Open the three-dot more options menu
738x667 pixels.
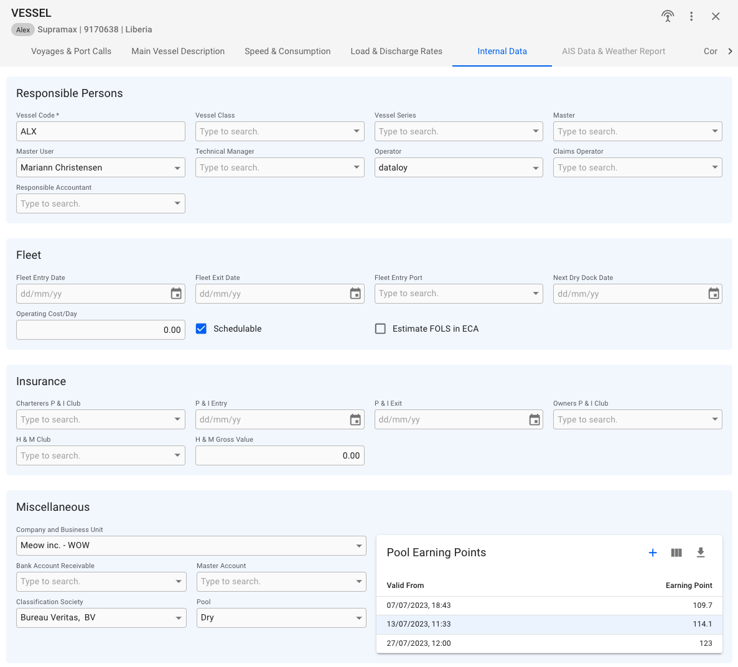point(691,16)
